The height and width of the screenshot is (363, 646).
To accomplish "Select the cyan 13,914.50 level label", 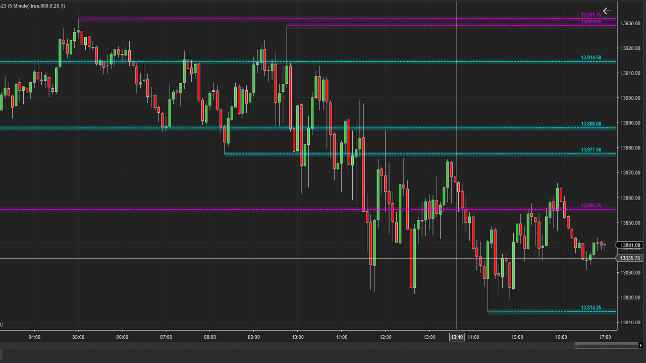I will coord(591,58).
